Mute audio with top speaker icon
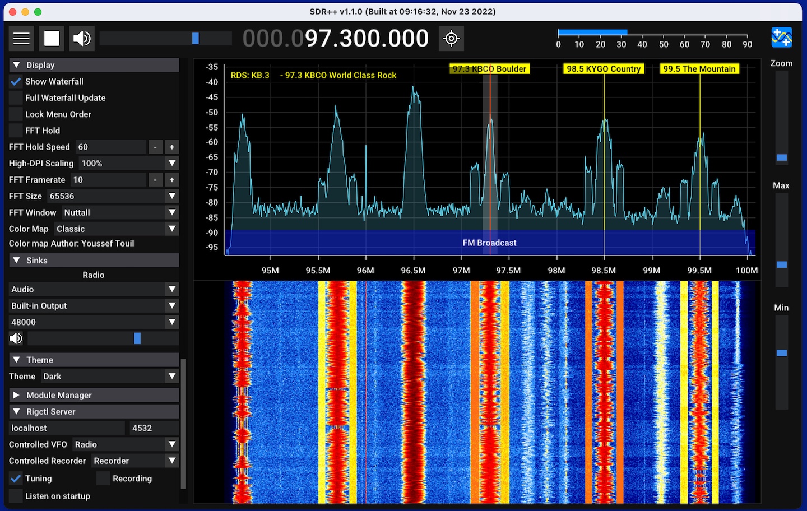This screenshot has width=807, height=511. click(82, 39)
